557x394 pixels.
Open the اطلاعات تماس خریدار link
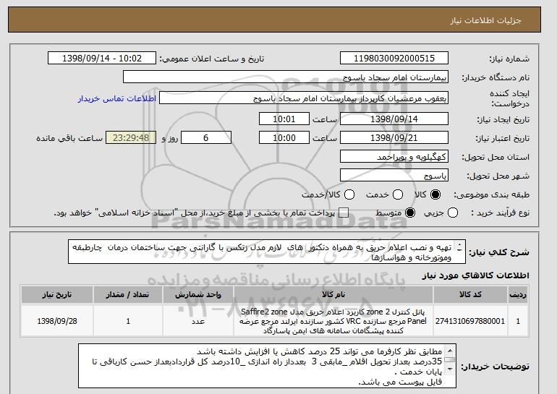(x=117, y=98)
